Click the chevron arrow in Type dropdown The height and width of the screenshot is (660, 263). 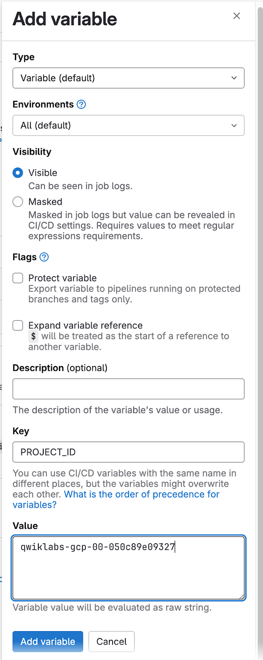[x=234, y=78]
